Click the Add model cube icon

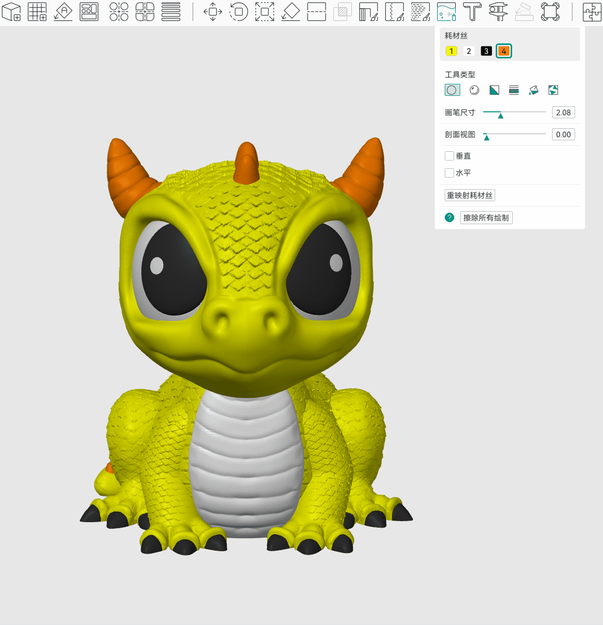[x=11, y=11]
